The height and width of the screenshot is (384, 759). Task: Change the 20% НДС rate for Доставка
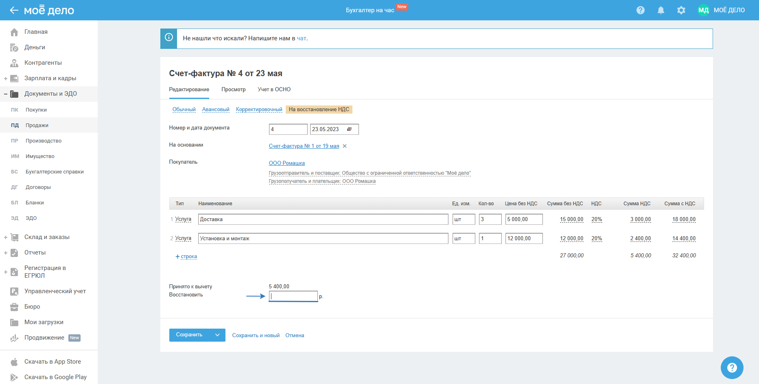597,219
